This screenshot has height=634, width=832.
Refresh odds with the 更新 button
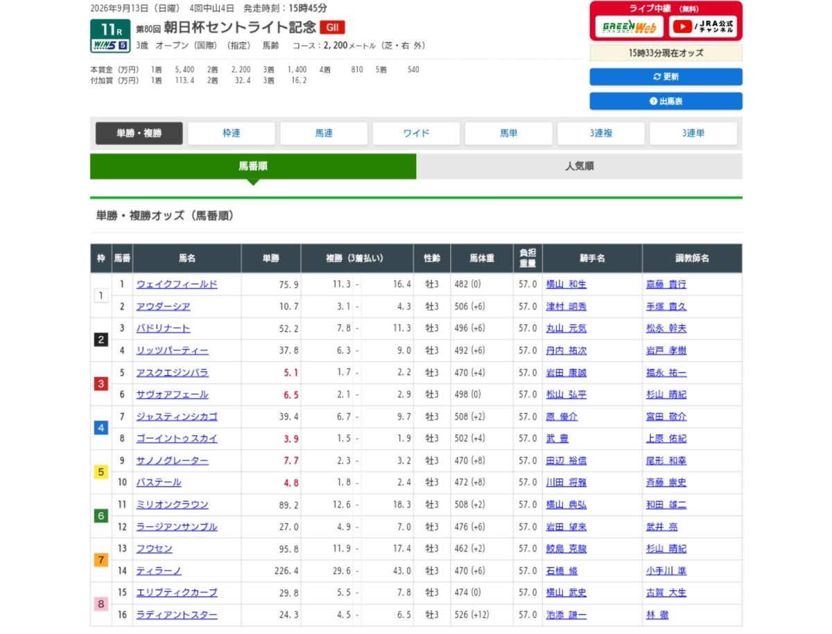pos(666,77)
